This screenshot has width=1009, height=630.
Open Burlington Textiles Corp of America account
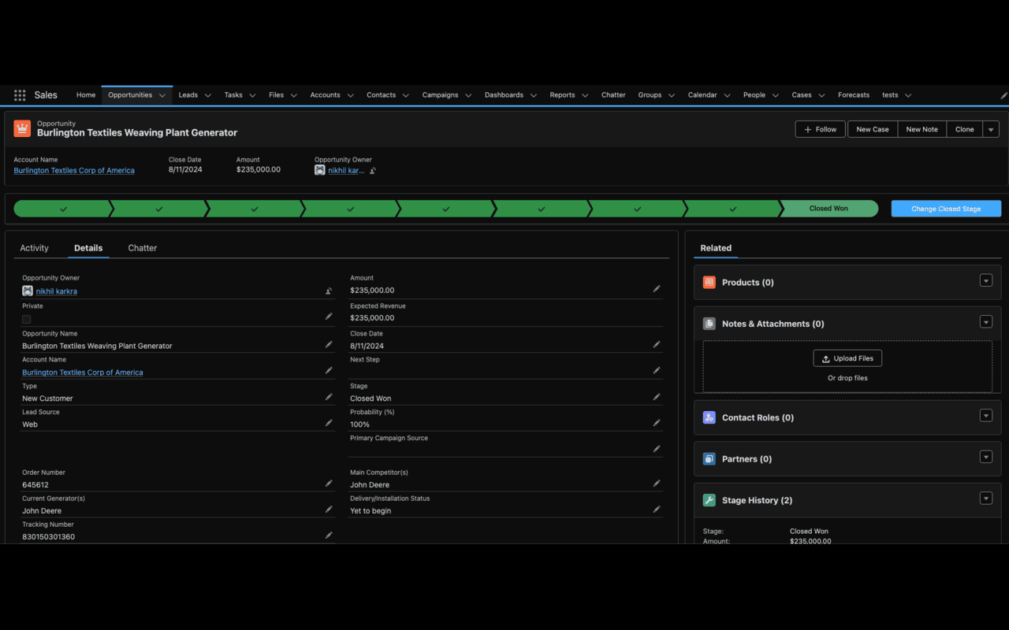point(73,170)
